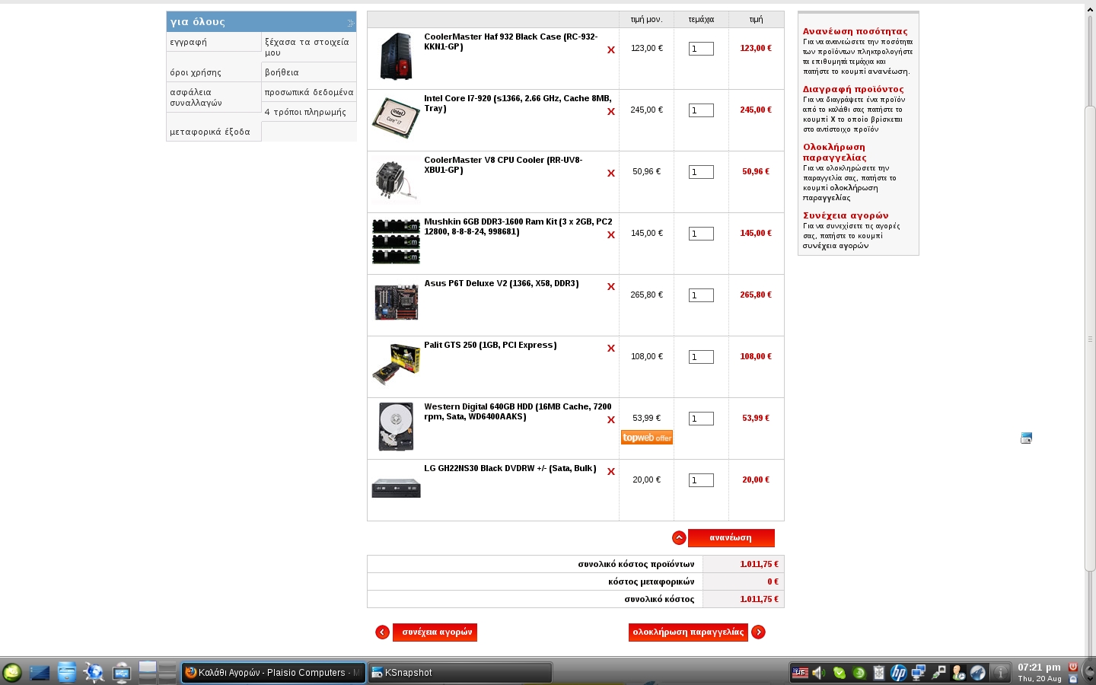Switch to KSnapshot taskbar entry
The image size is (1096, 685).
460,673
